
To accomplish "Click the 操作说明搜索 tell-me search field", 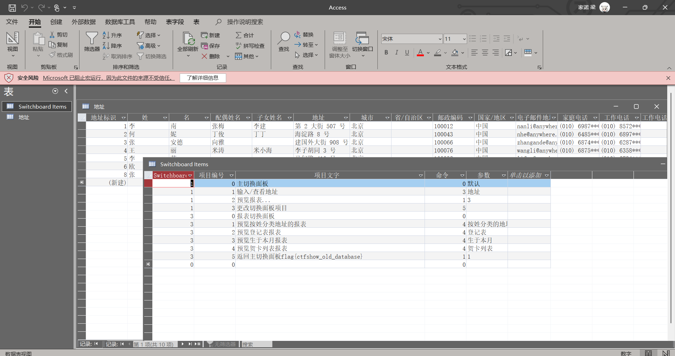I will (245, 22).
